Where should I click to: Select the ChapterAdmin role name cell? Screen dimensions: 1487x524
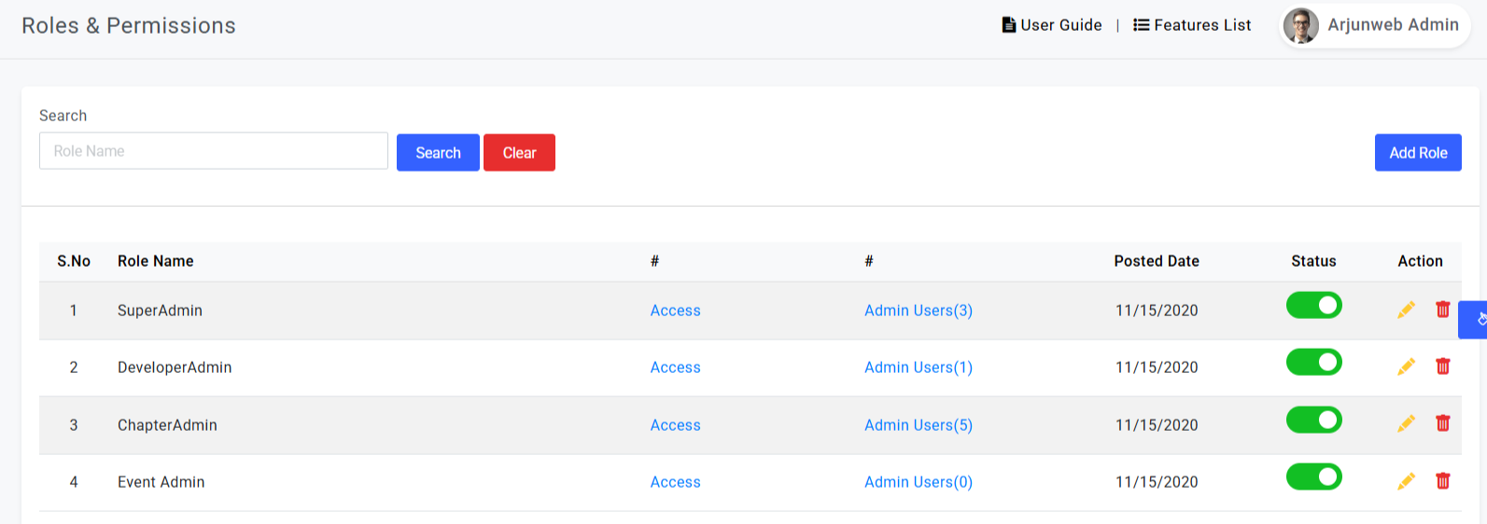(x=167, y=425)
